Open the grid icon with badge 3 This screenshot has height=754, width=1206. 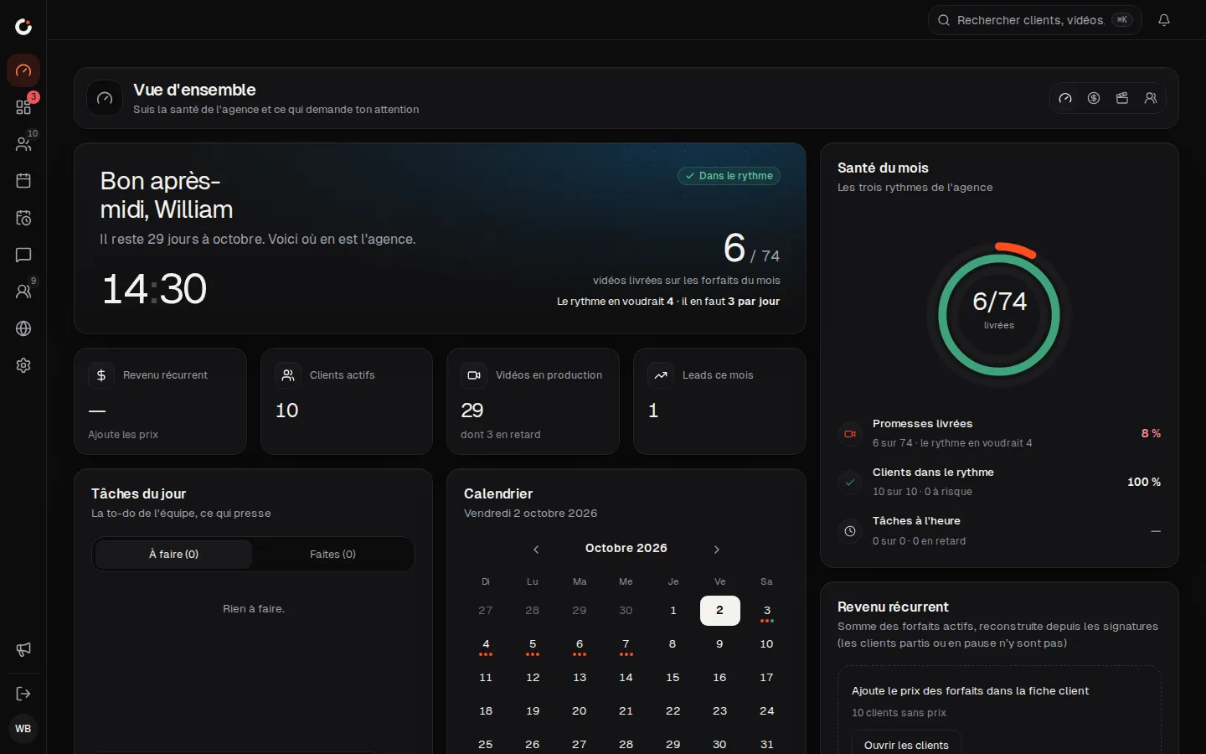(x=23, y=107)
